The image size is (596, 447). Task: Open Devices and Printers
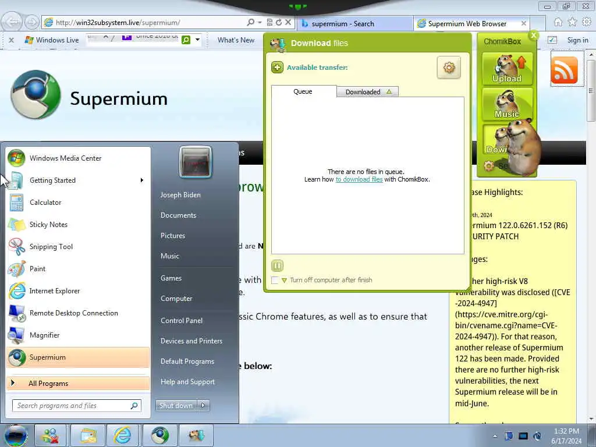(x=191, y=341)
